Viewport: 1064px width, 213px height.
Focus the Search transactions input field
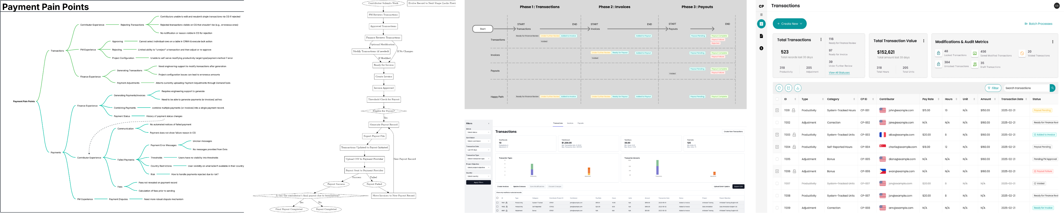click(1026, 88)
